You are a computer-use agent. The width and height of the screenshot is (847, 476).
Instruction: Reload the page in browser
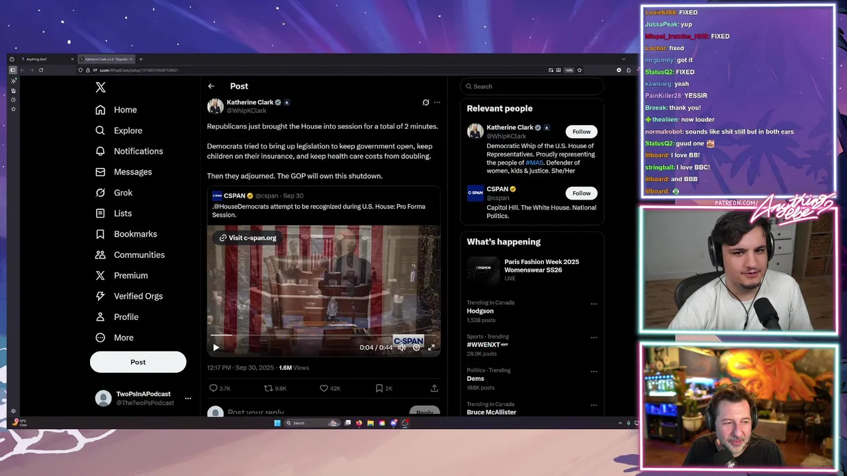(x=40, y=70)
